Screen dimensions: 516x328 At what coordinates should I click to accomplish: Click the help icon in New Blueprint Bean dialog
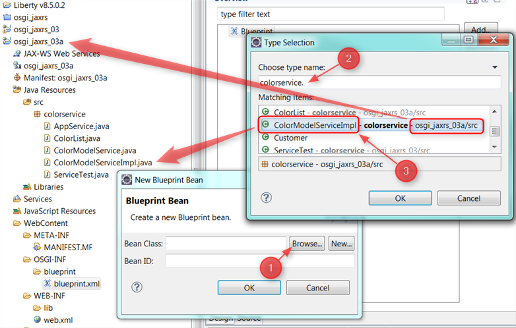click(137, 287)
